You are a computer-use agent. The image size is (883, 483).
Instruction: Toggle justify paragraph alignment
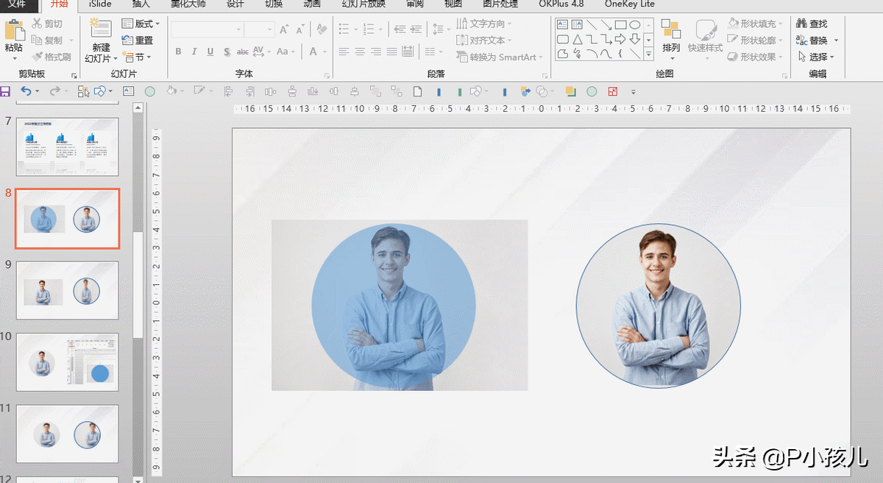tap(392, 52)
